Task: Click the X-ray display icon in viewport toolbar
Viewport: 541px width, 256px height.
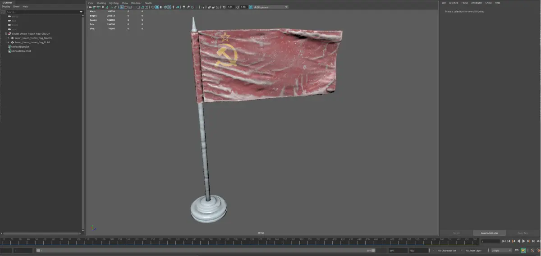Action: pos(209,7)
